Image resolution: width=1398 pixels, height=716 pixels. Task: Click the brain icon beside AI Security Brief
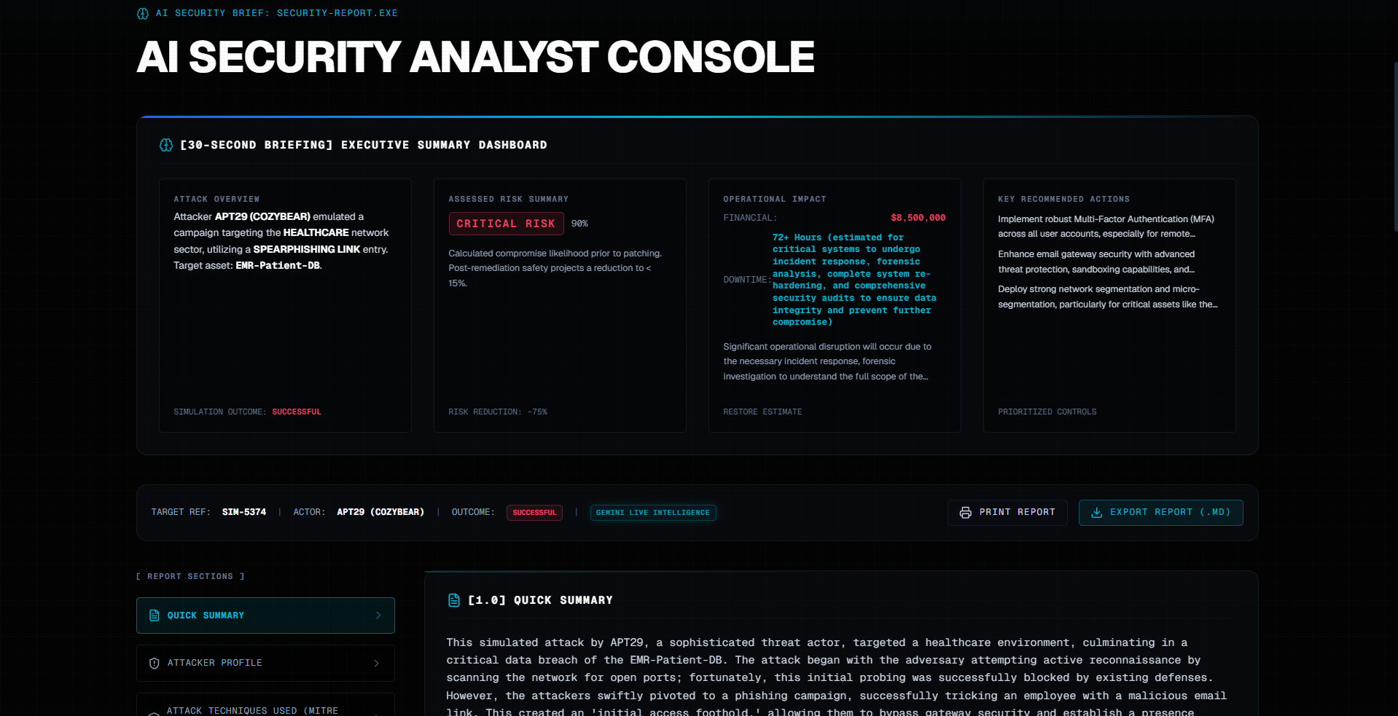click(x=143, y=13)
